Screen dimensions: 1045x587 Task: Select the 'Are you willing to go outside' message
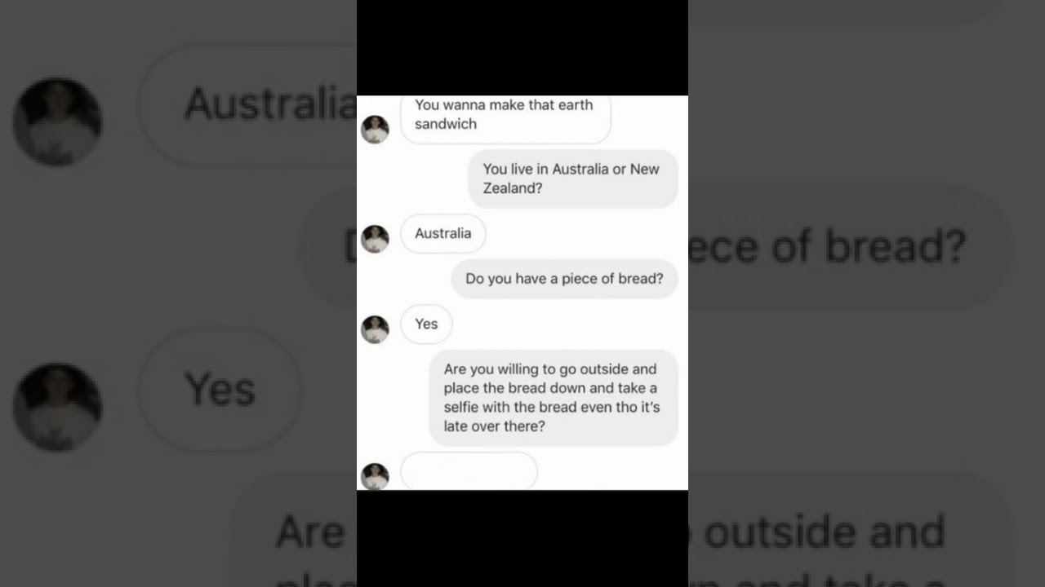[x=554, y=398]
